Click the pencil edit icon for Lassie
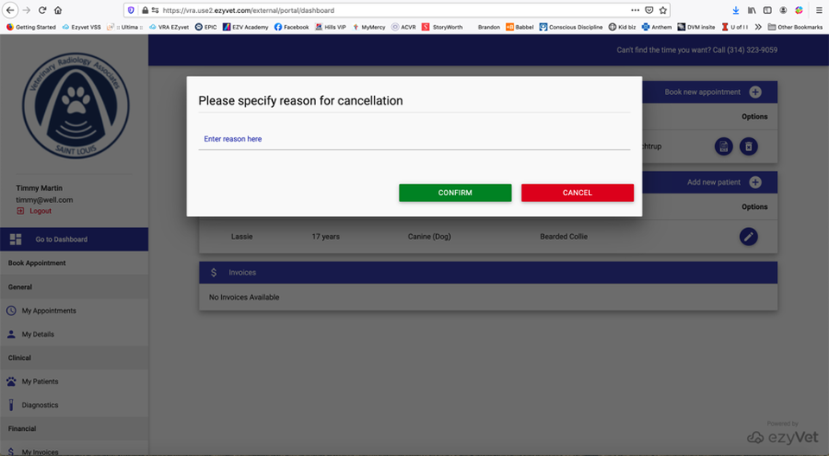This screenshot has height=456, width=829. pyautogui.click(x=749, y=237)
